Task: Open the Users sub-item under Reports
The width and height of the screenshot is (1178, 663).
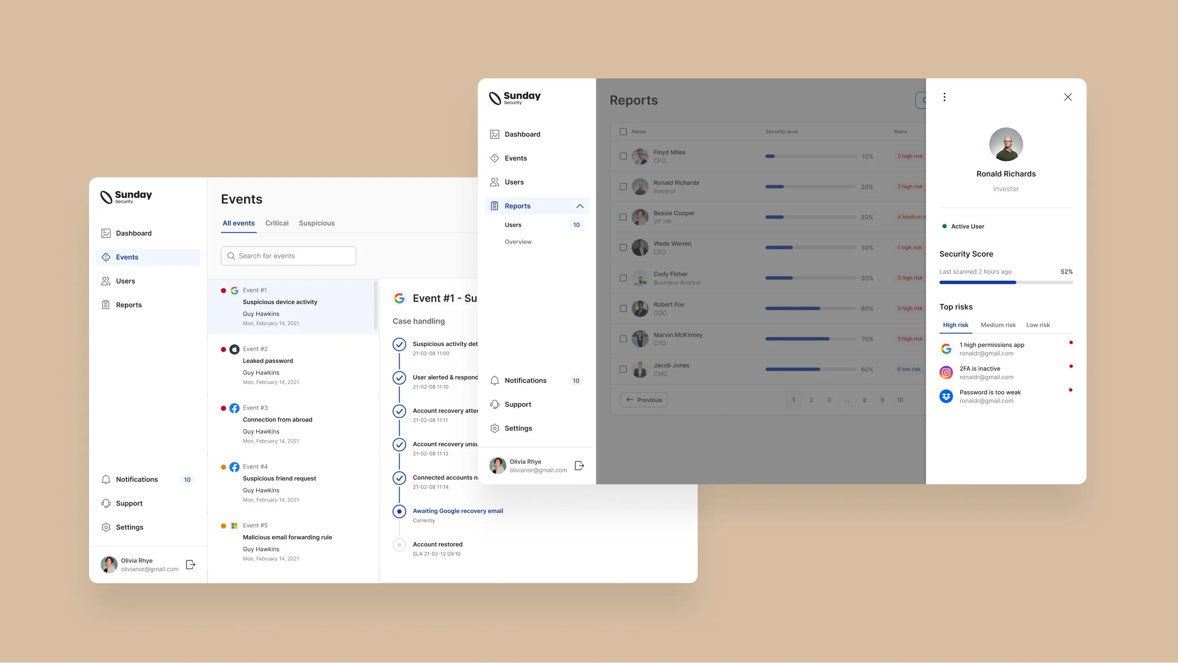Action: (513, 225)
